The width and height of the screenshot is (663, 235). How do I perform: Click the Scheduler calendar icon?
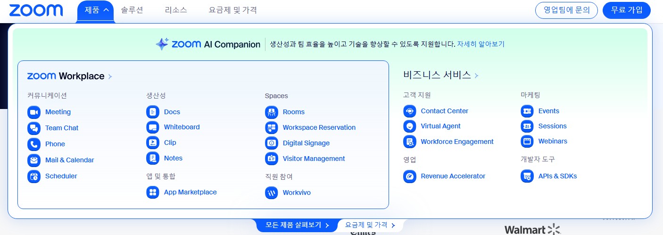click(x=34, y=176)
